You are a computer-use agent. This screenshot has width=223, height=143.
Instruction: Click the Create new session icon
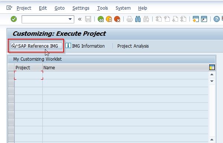pos(196,19)
